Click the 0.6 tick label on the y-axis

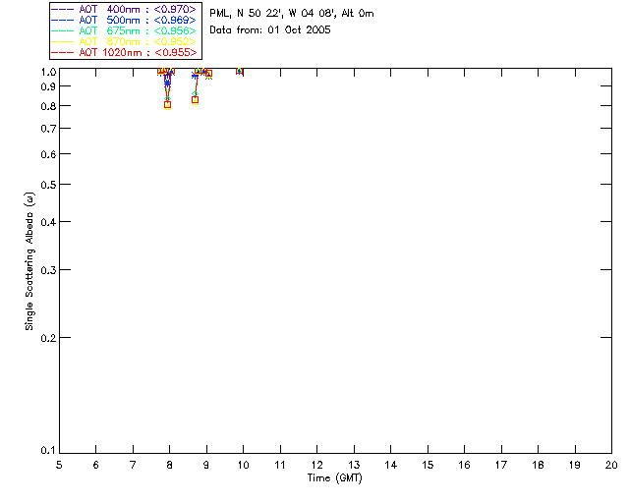point(48,154)
